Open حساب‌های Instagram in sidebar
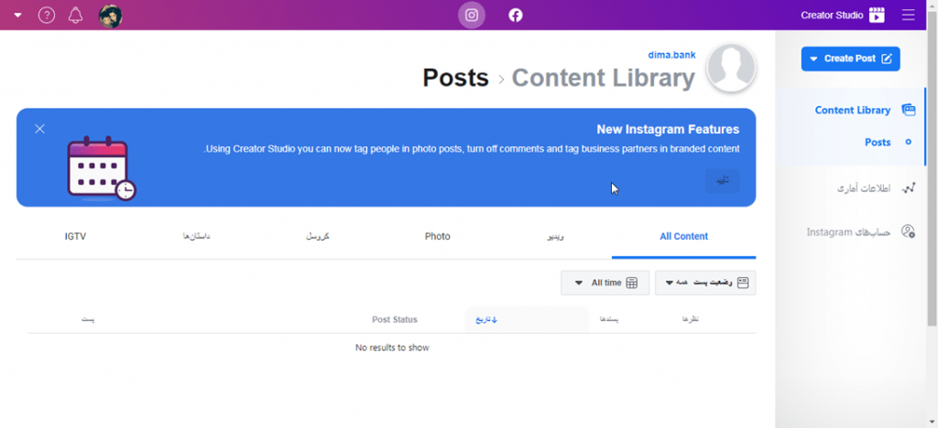Image resolution: width=938 pixels, height=428 pixels. click(x=848, y=231)
